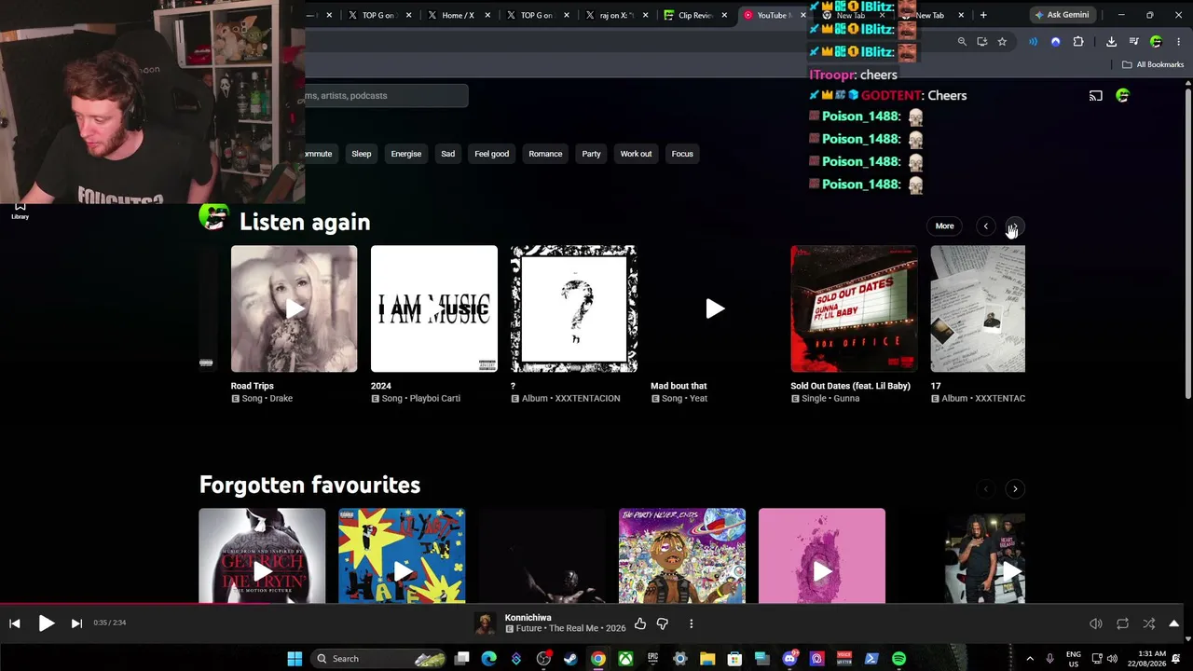
Task: Select the Focus mood chip
Action: pos(682,154)
